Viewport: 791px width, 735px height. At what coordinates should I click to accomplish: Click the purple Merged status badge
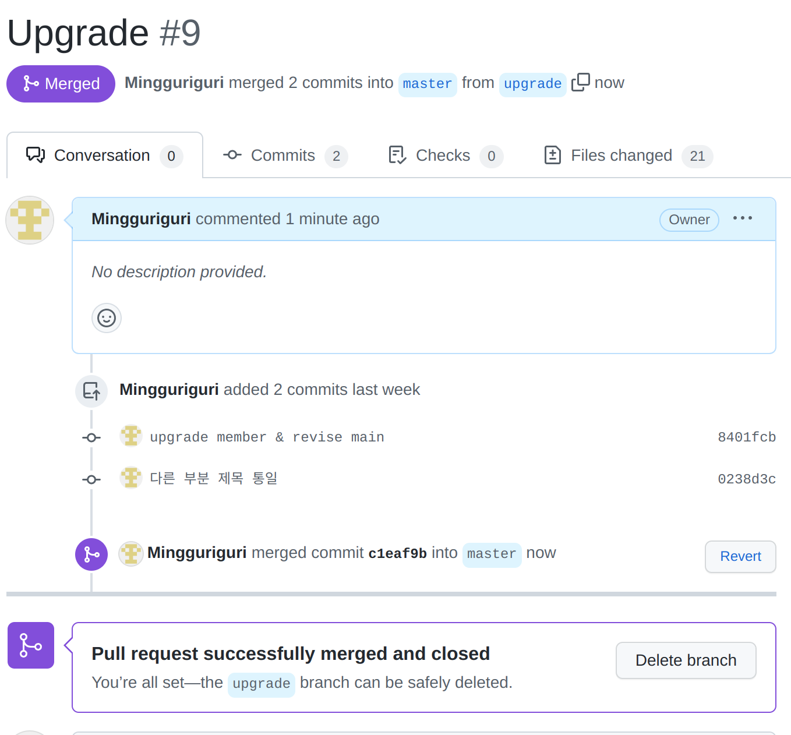click(61, 84)
